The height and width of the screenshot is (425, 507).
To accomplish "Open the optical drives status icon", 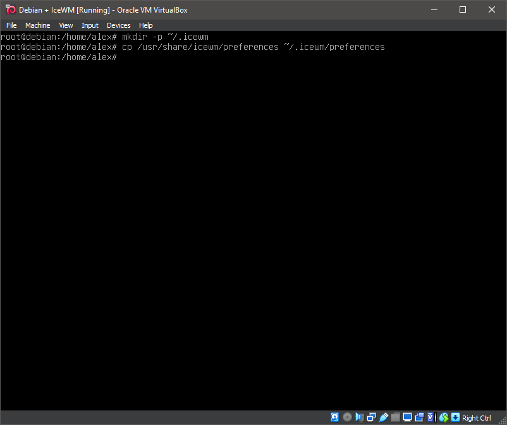I will [x=346, y=417].
